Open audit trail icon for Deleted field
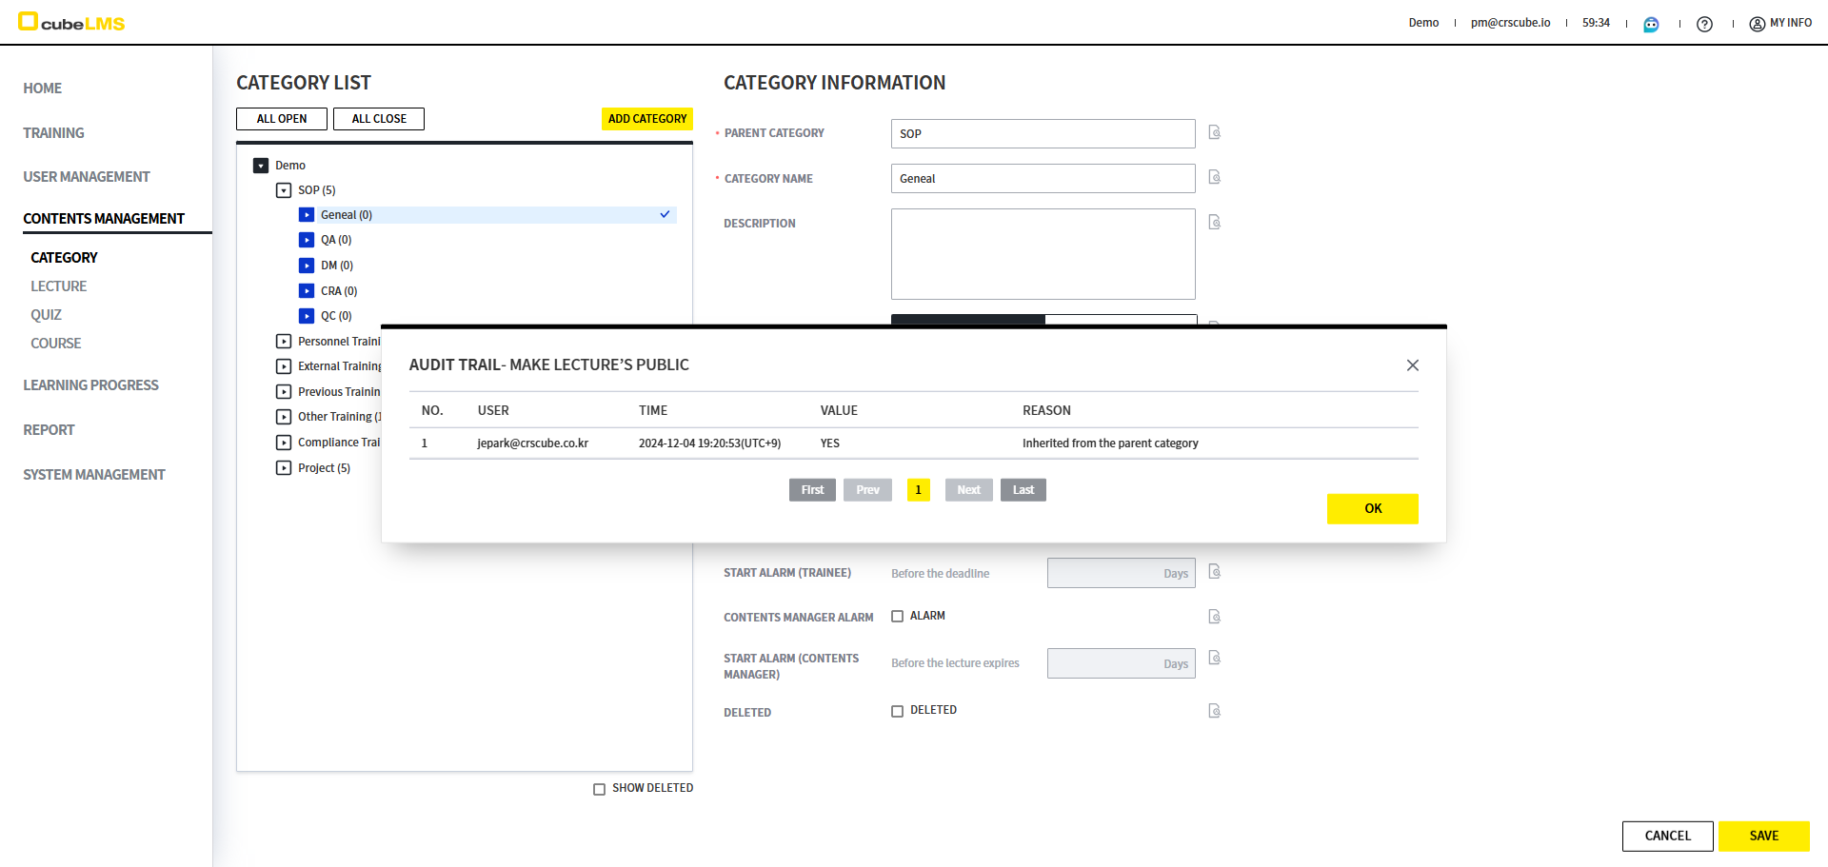 [1214, 711]
